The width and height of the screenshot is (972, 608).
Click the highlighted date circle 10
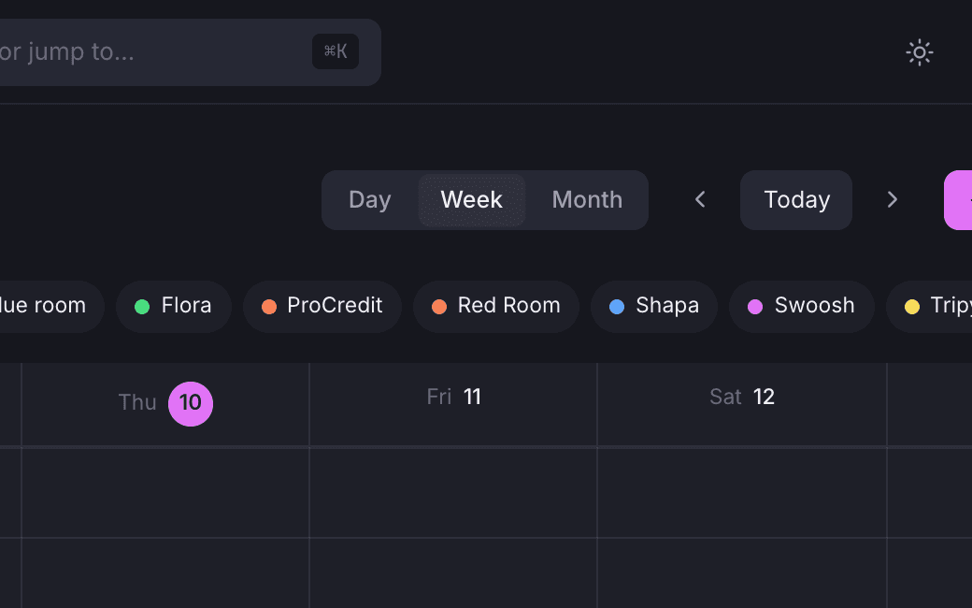pyautogui.click(x=191, y=403)
